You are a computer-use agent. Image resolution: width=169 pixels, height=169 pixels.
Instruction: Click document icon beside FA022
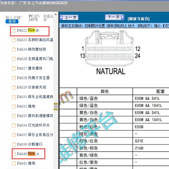[x=14, y=30]
